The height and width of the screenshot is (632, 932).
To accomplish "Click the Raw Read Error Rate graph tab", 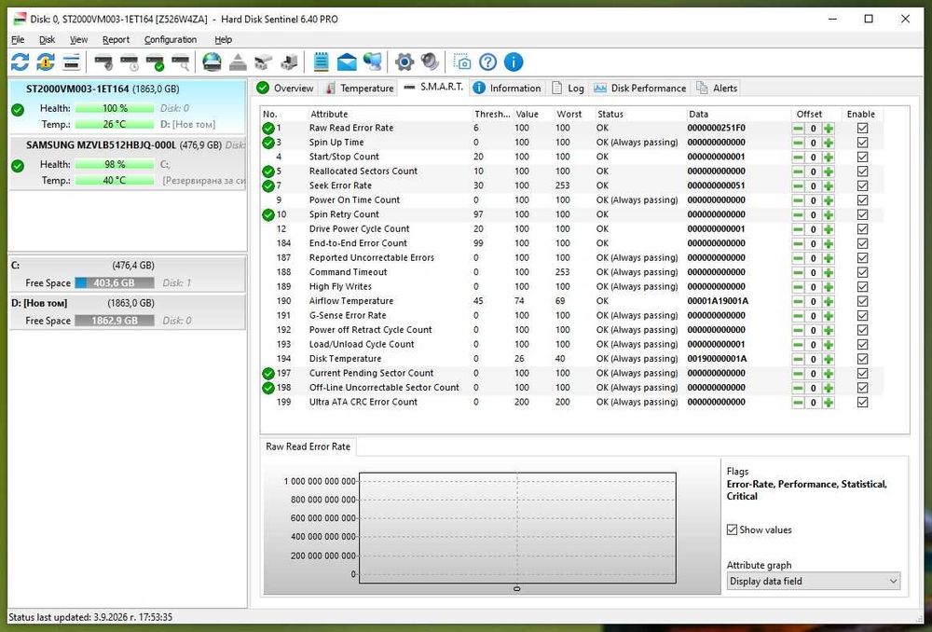I will 308,447.
